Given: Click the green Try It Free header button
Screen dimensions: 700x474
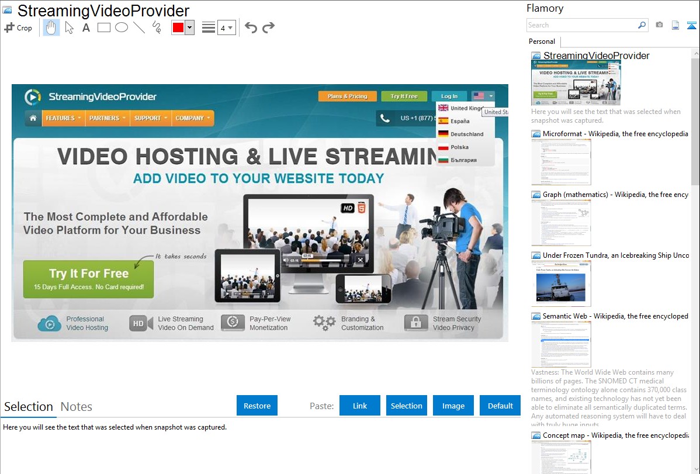Looking at the screenshot, I should point(404,96).
